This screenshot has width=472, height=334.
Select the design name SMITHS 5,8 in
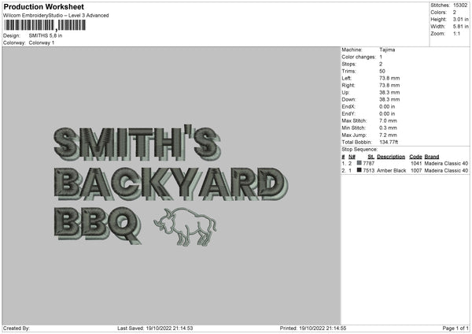(46, 35)
